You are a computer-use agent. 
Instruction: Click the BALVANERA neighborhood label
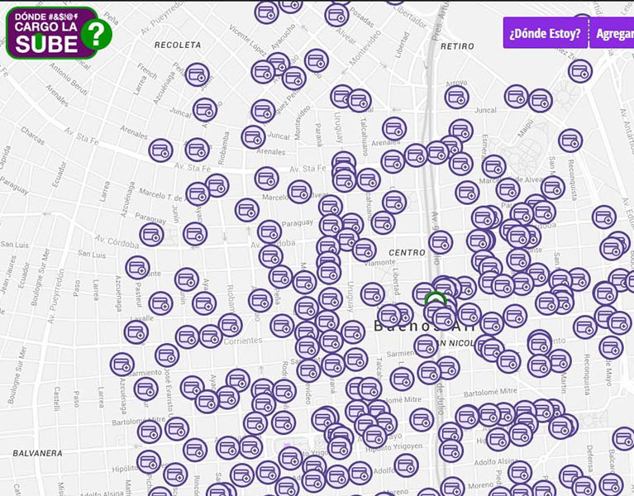pyautogui.click(x=37, y=454)
